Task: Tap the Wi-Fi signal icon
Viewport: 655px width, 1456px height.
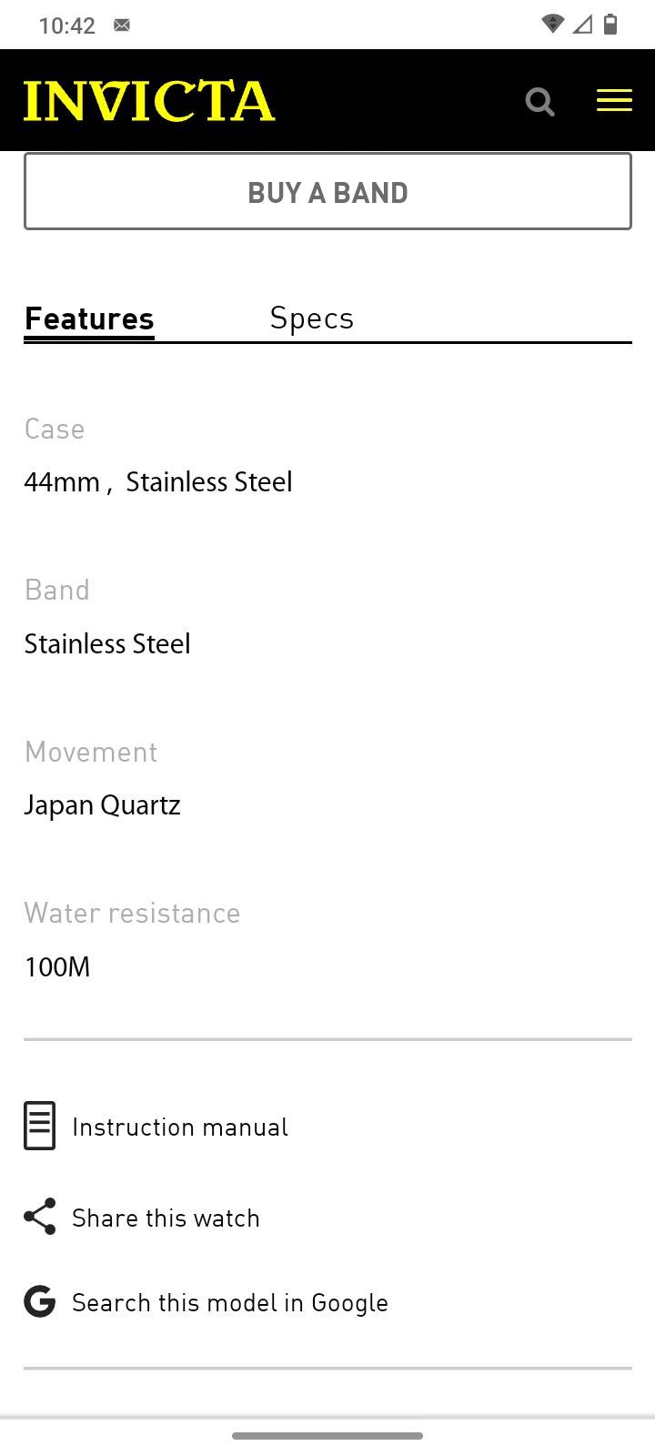Action: pos(552,25)
